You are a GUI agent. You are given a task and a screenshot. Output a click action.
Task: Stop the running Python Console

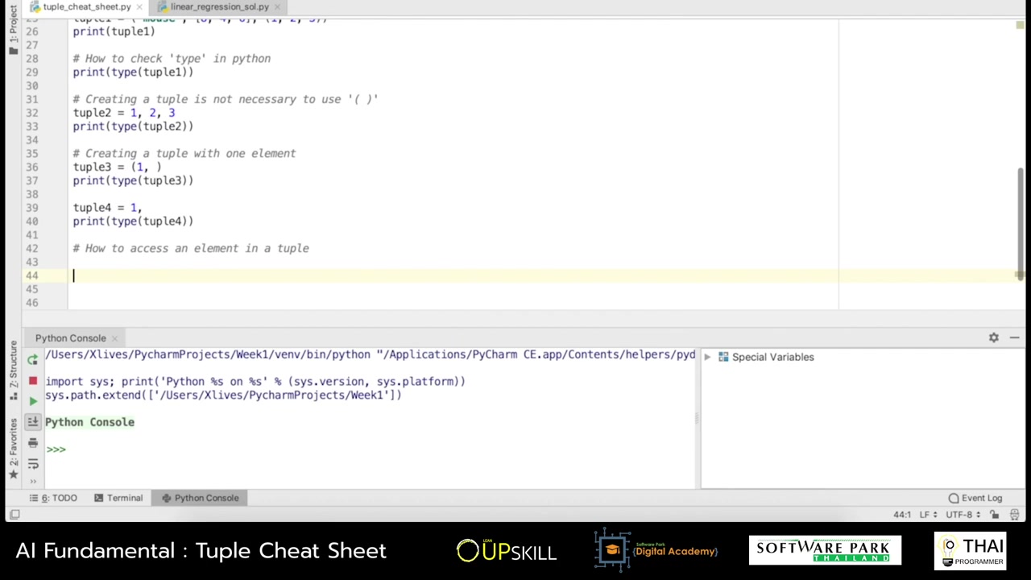[x=32, y=380]
